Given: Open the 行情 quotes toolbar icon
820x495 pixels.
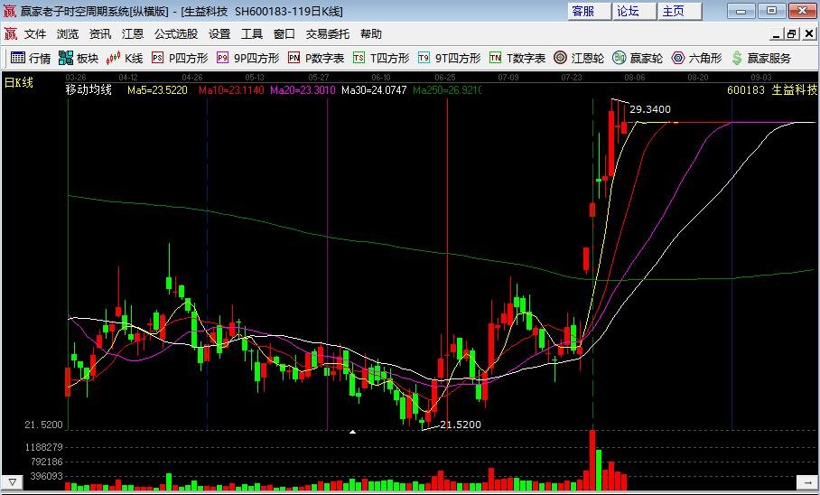Looking at the screenshot, I should [31, 58].
